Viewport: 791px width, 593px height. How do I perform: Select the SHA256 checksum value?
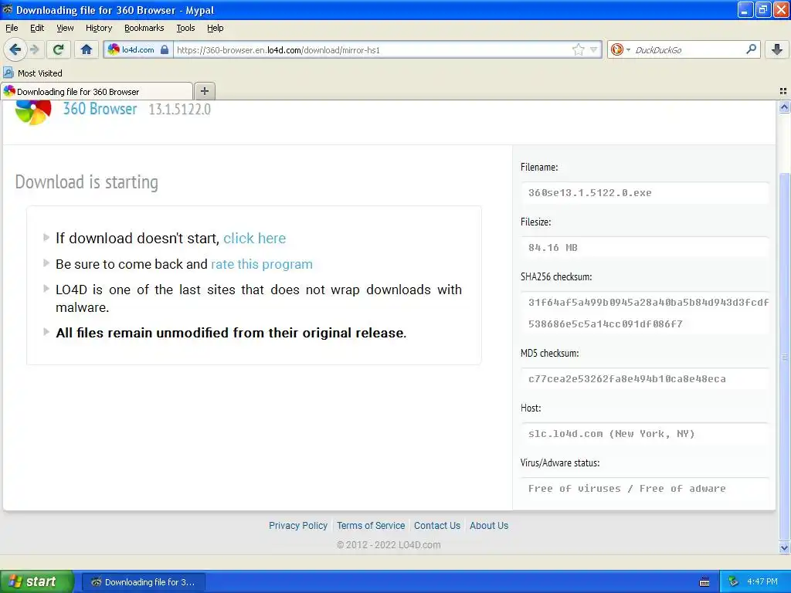(x=648, y=313)
